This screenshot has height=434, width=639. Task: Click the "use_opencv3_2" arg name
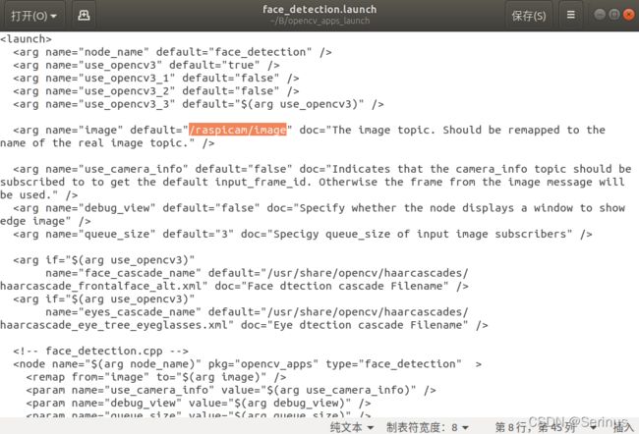click(x=127, y=91)
